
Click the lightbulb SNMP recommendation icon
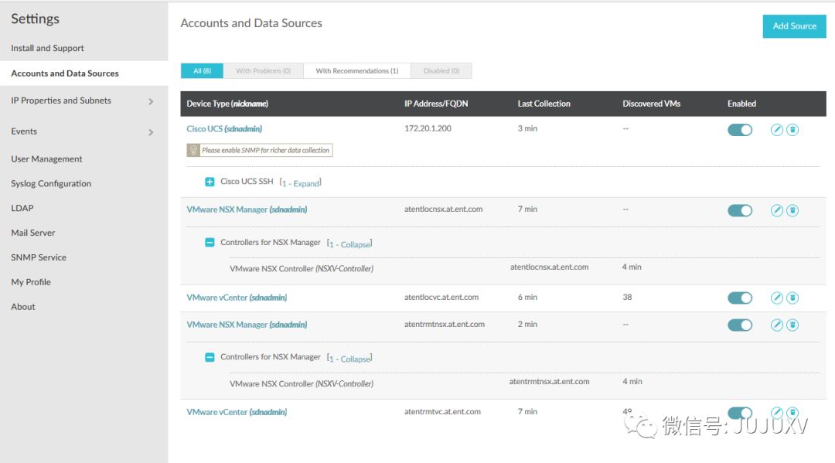(193, 151)
